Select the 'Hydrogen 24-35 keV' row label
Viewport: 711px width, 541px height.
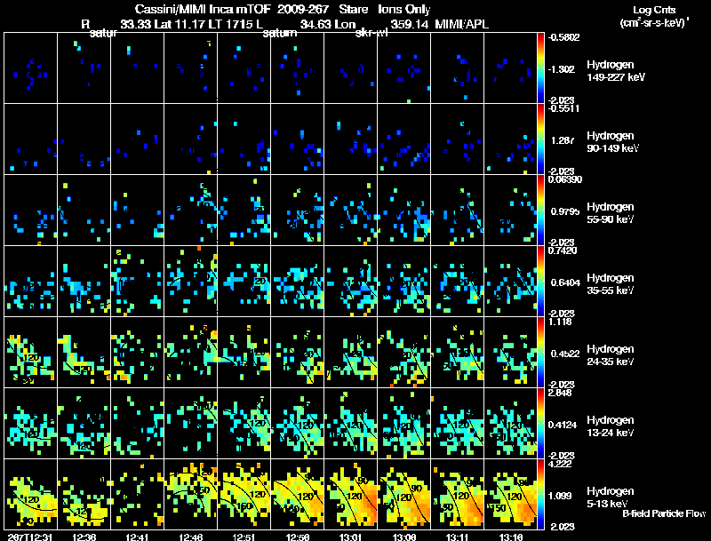(611, 355)
